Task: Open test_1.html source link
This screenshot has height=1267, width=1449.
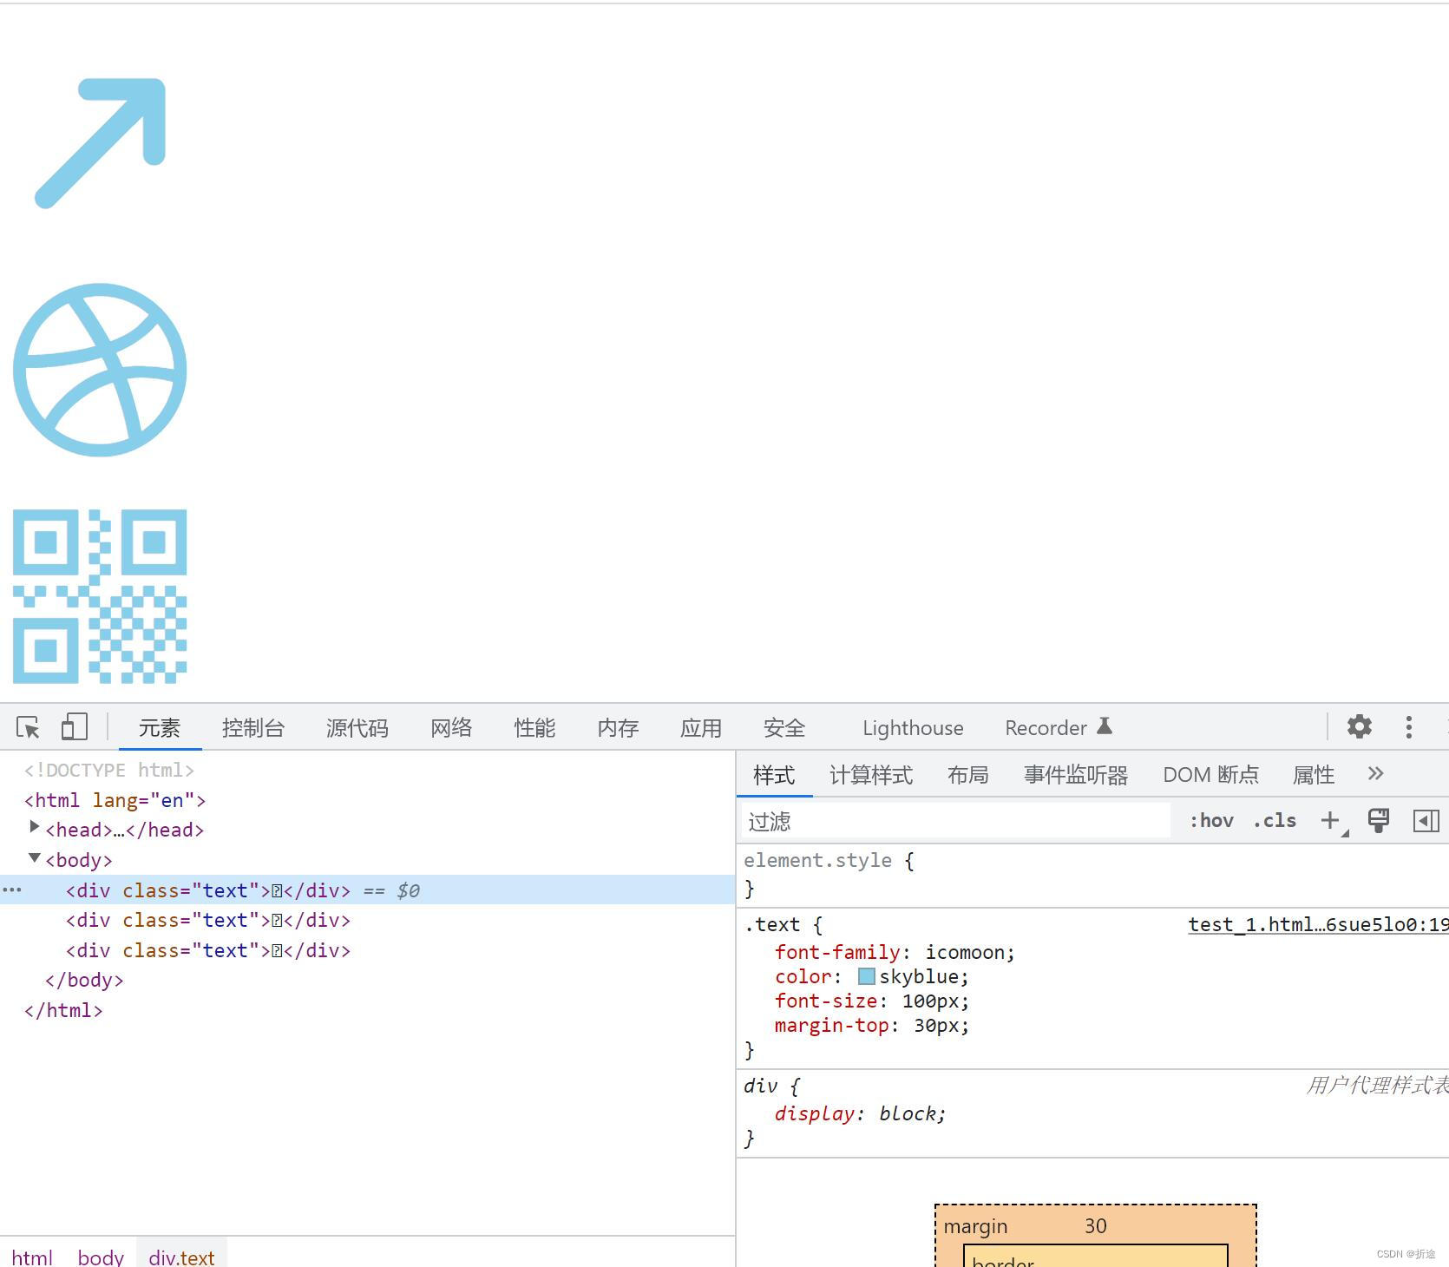Action: 1318,924
